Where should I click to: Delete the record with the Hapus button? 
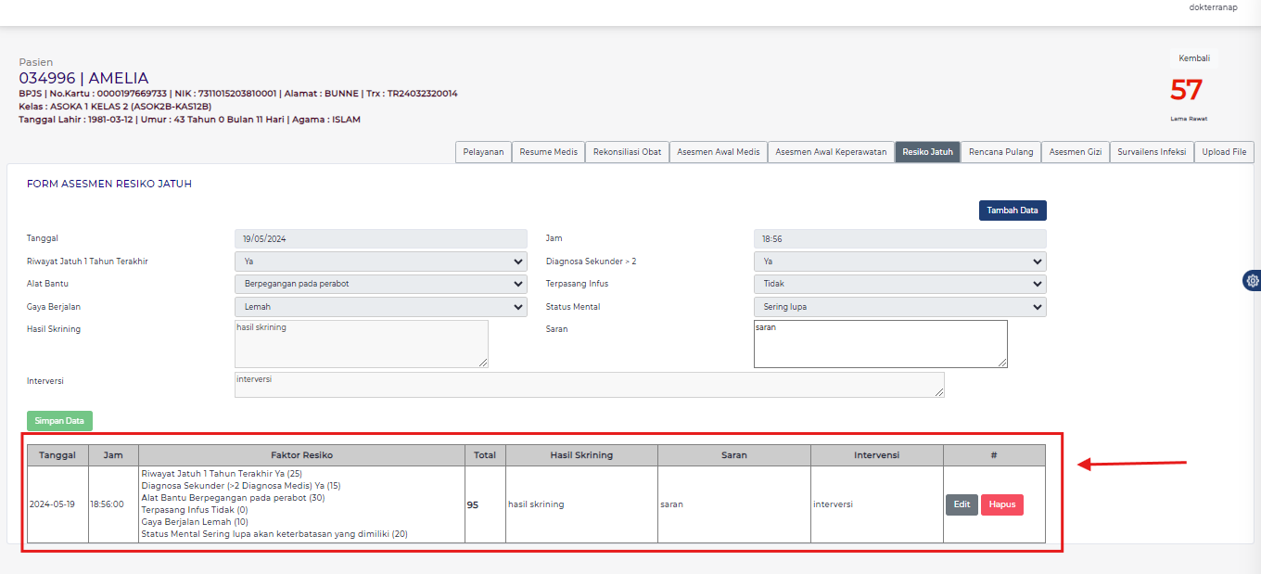(1001, 504)
